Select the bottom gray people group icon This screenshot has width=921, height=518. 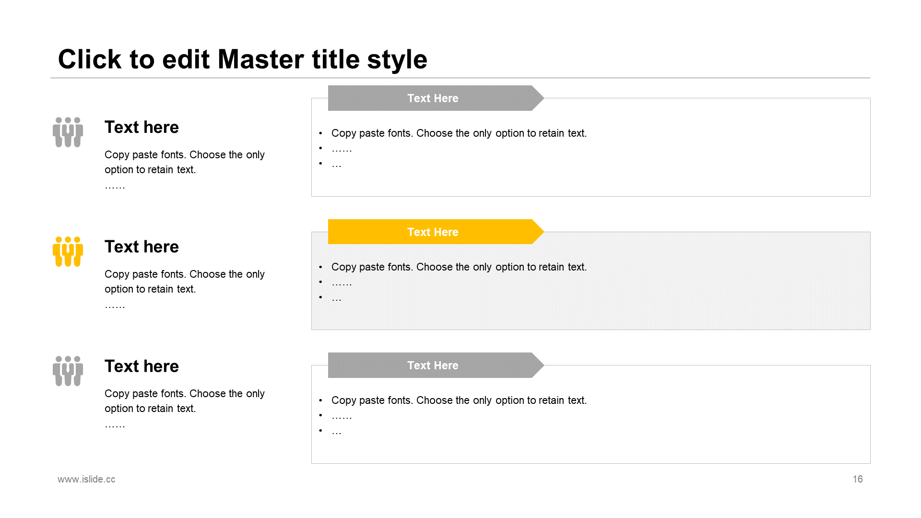(x=68, y=371)
